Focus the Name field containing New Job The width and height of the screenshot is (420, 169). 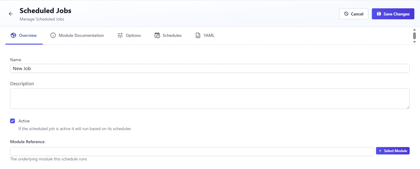(210, 68)
